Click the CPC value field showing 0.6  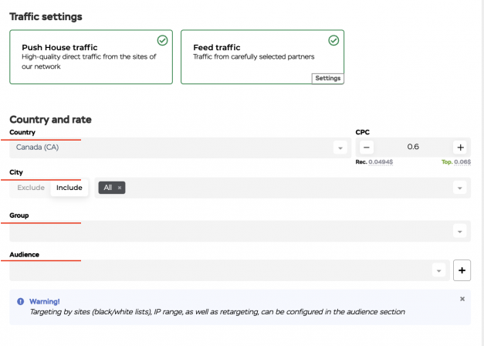[x=413, y=147]
